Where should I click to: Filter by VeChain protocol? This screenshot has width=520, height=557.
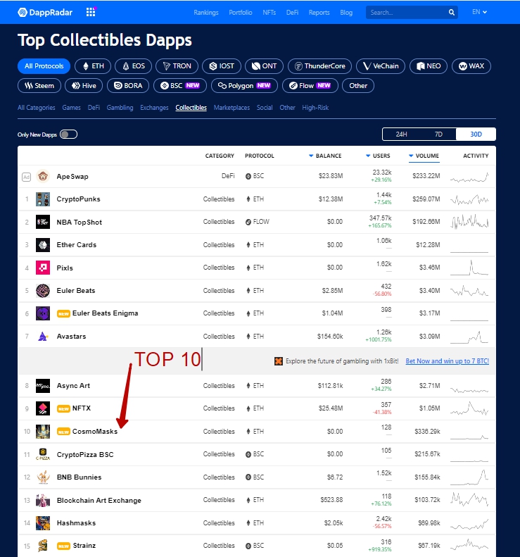click(381, 66)
